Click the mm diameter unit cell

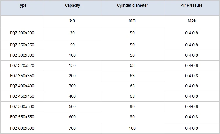click(132, 21)
